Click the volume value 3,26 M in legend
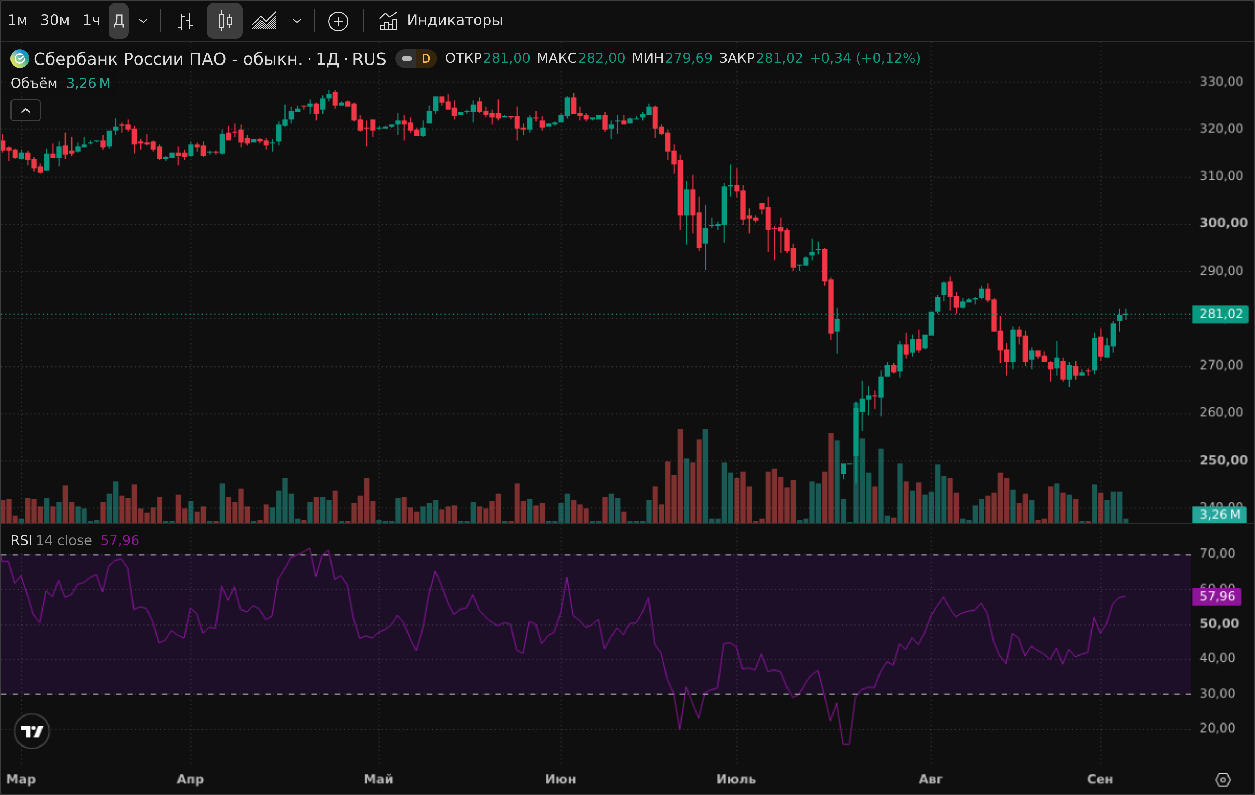Image resolution: width=1255 pixels, height=795 pixels. (88, 83)
